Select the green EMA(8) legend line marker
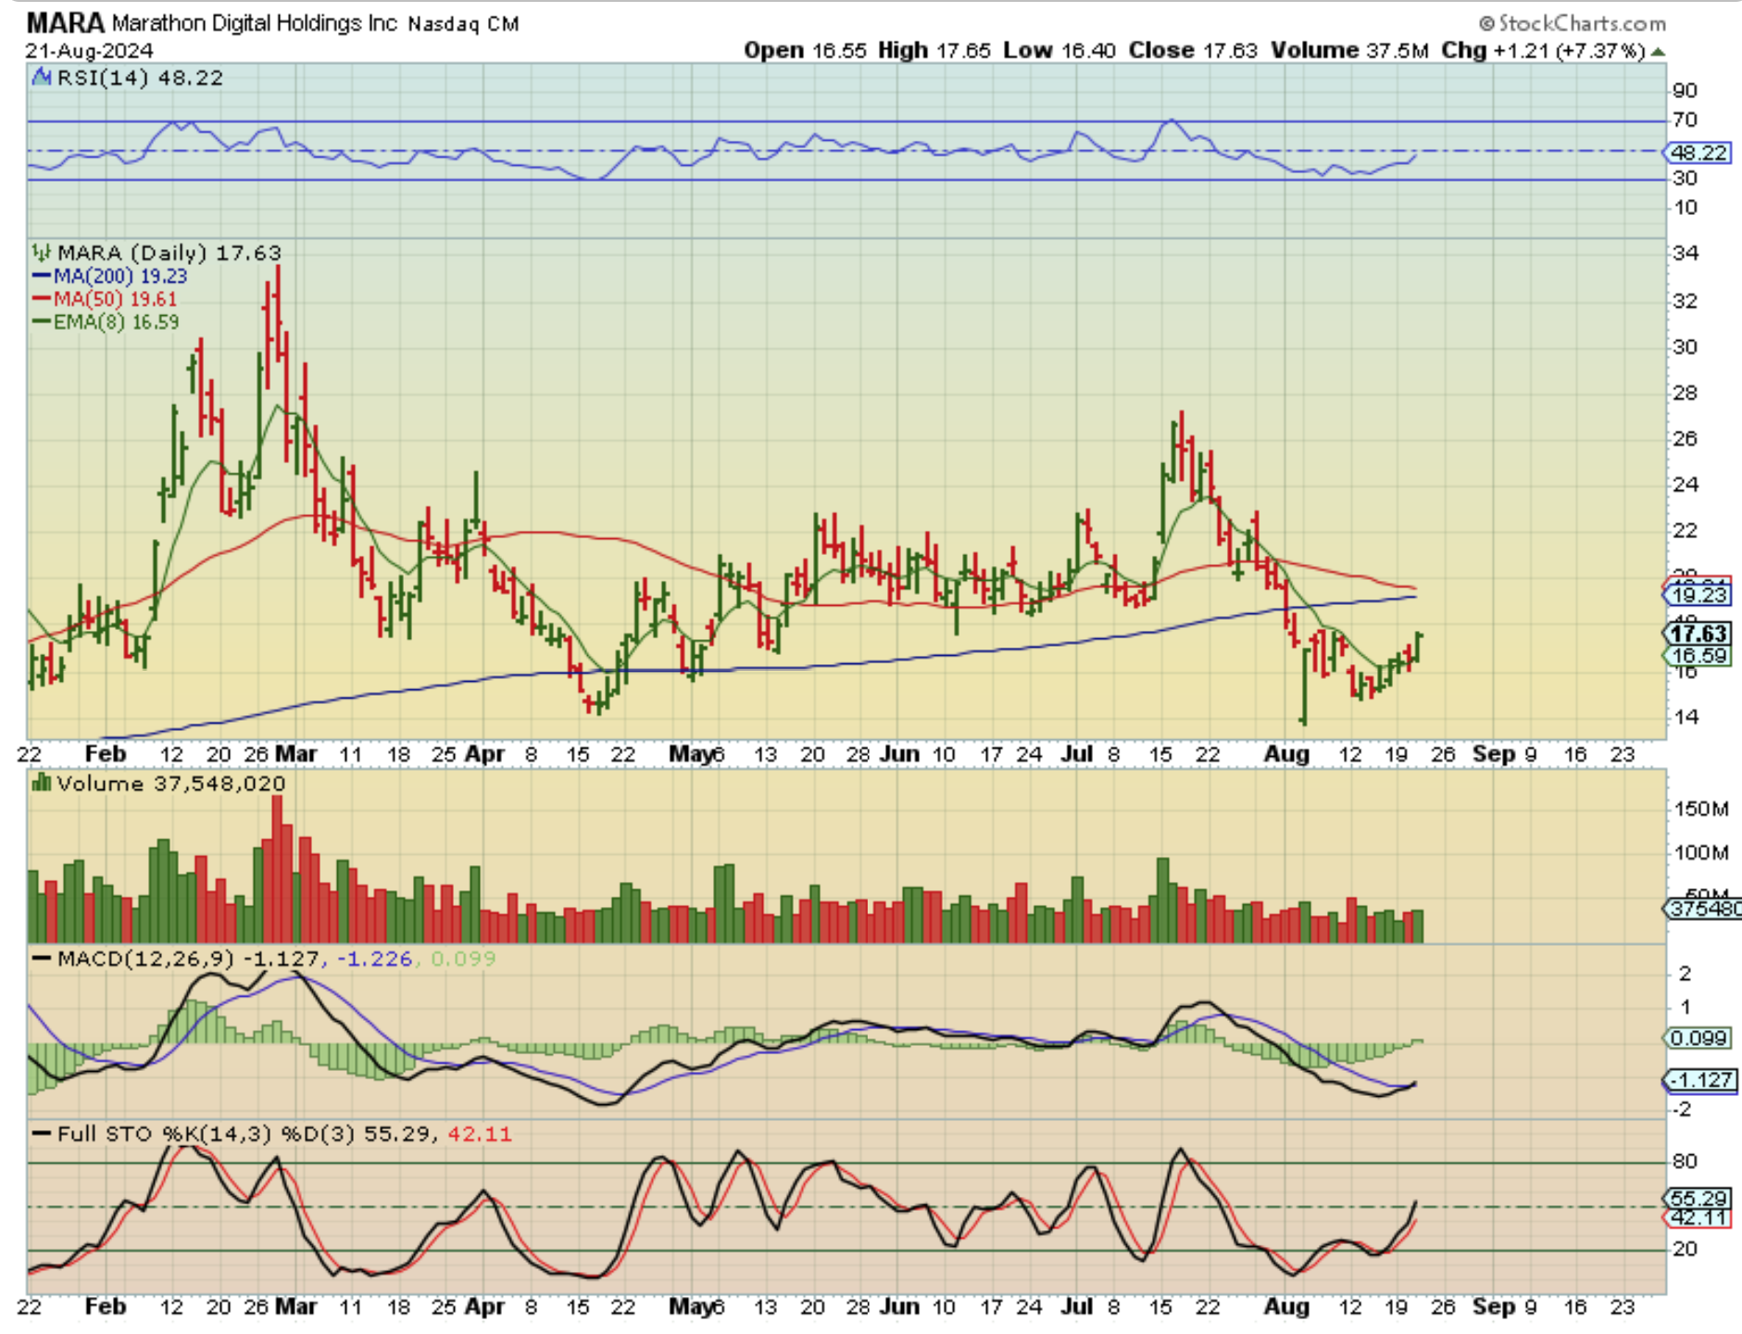Viewport: 1742px width, 1334px height. [x=42, y=322]
